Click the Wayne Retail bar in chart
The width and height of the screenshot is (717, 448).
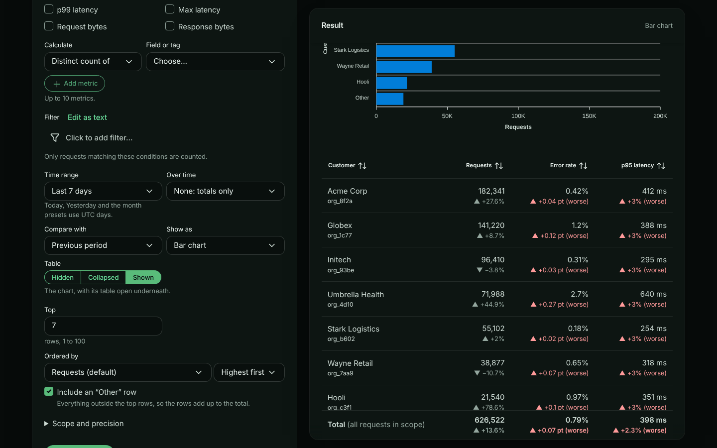[404, 67]
